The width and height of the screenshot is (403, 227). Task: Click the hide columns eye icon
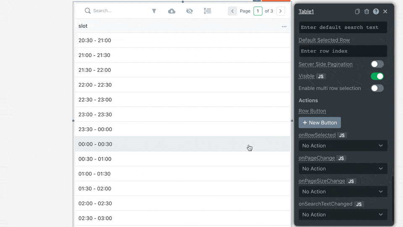point(189,11)
